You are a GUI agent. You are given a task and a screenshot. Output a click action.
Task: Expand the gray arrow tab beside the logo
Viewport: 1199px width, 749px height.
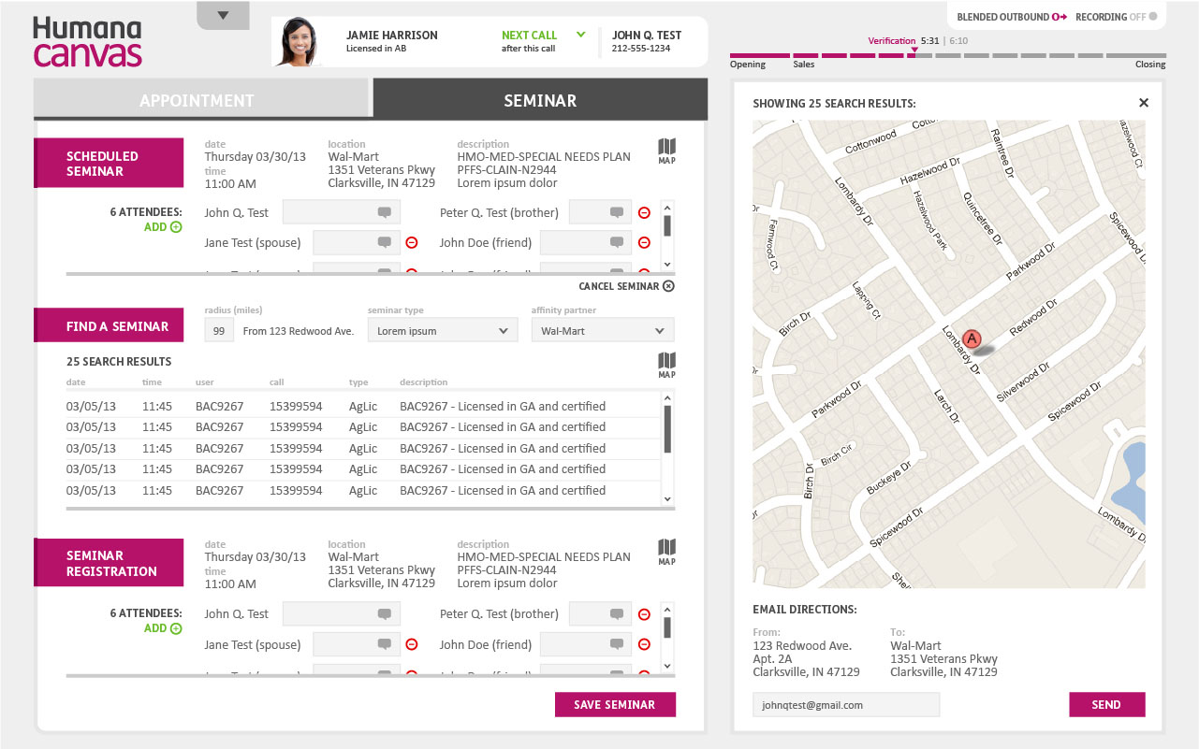coord(223,15)
